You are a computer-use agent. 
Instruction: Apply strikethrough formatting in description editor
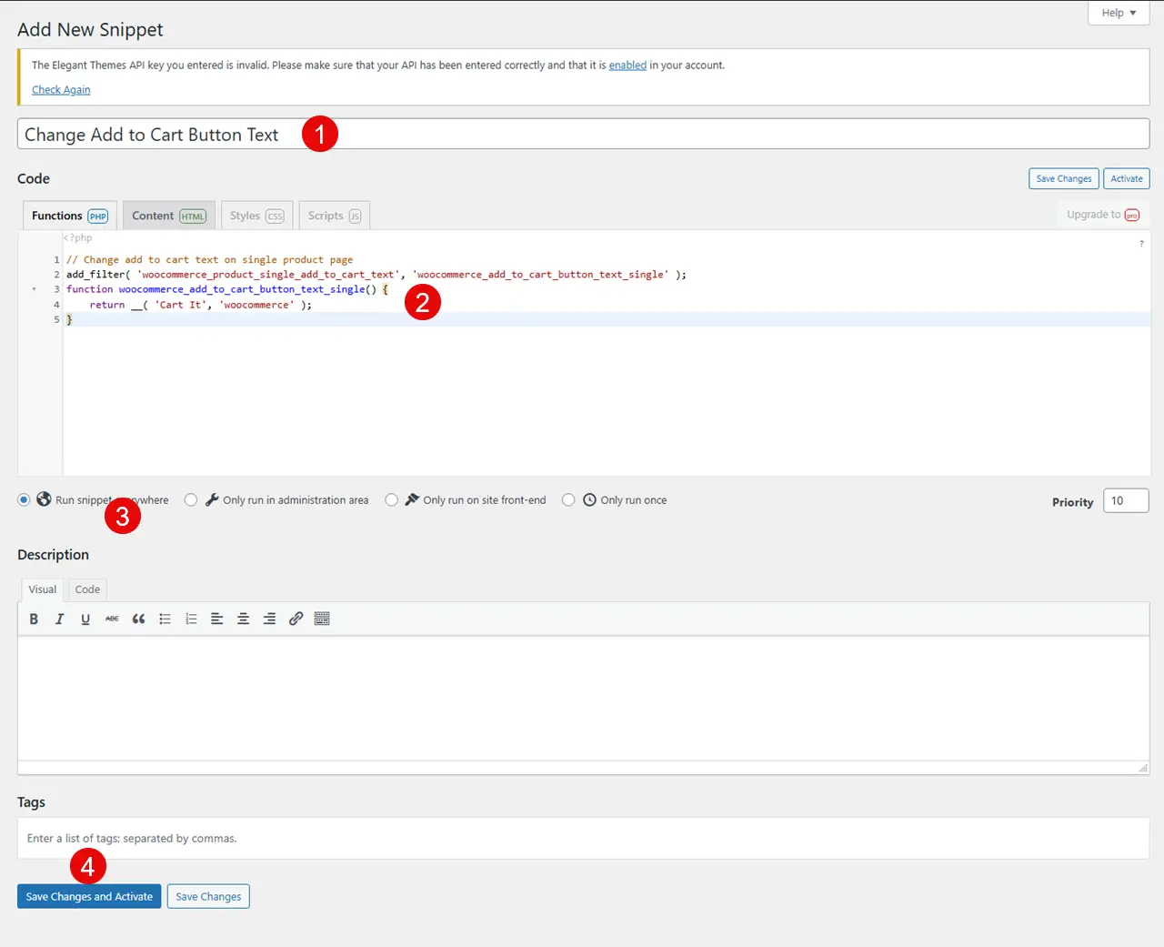point(112,619)
